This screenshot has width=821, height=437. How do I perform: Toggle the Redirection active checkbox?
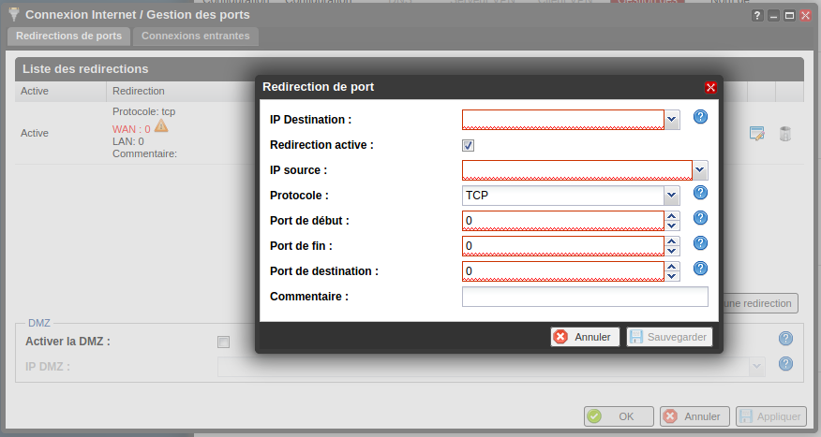pos(469,145)
